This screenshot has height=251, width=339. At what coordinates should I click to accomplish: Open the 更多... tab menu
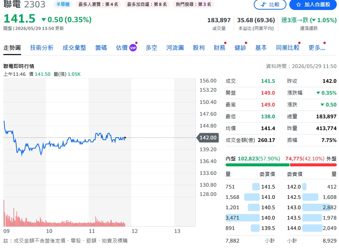click(x=316, y=48)
